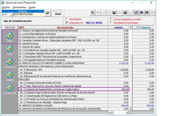Click the curved arrow undo icon

[109, 13]
